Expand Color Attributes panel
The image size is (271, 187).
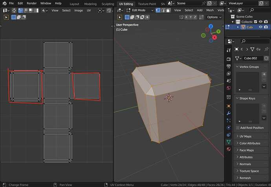[251, 143]
